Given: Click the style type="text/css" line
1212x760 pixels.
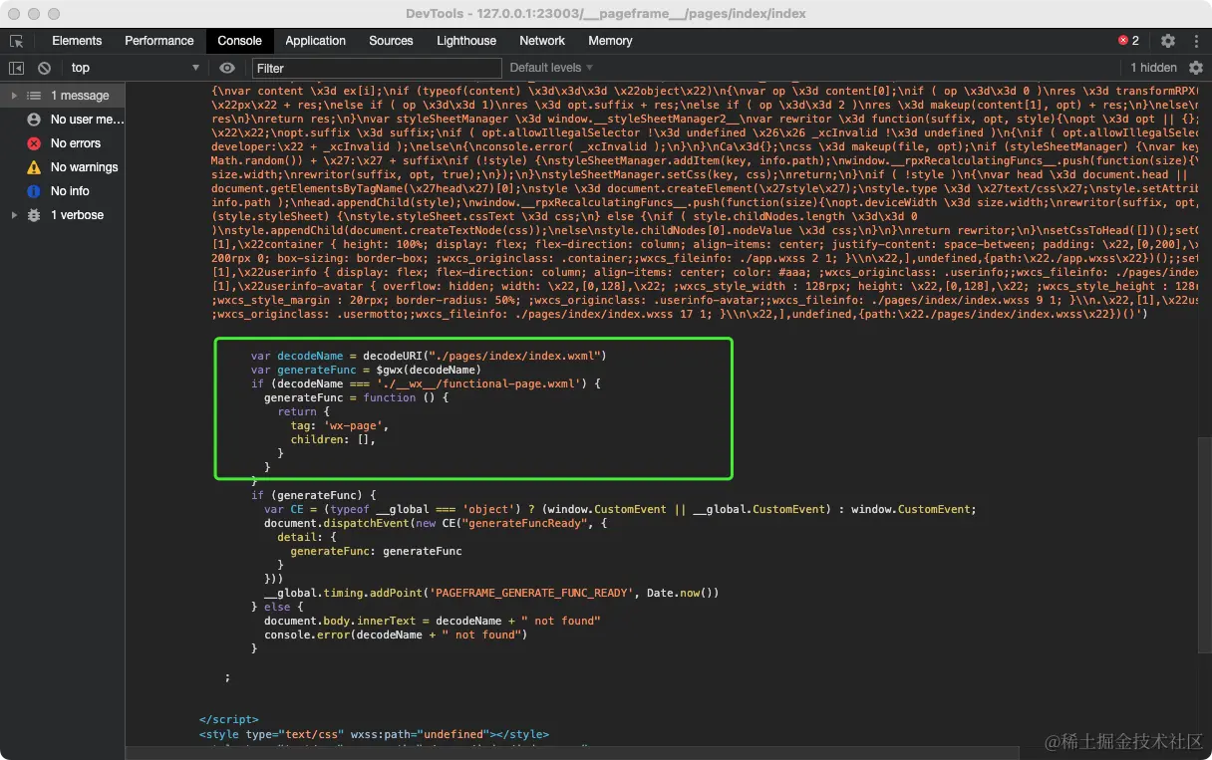Looking at the screenshot, I should 374,734.
